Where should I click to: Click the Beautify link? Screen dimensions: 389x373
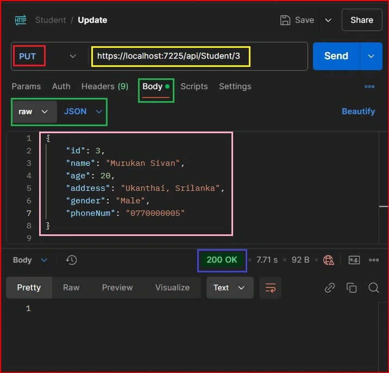pyautogui.click(x=358, y=111)
